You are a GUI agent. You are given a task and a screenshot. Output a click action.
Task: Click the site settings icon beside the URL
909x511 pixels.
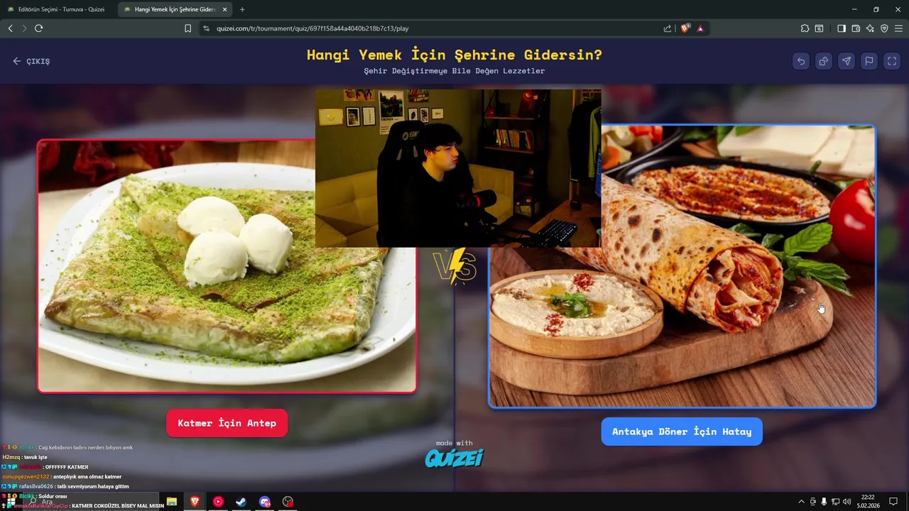tap(207, 28)
